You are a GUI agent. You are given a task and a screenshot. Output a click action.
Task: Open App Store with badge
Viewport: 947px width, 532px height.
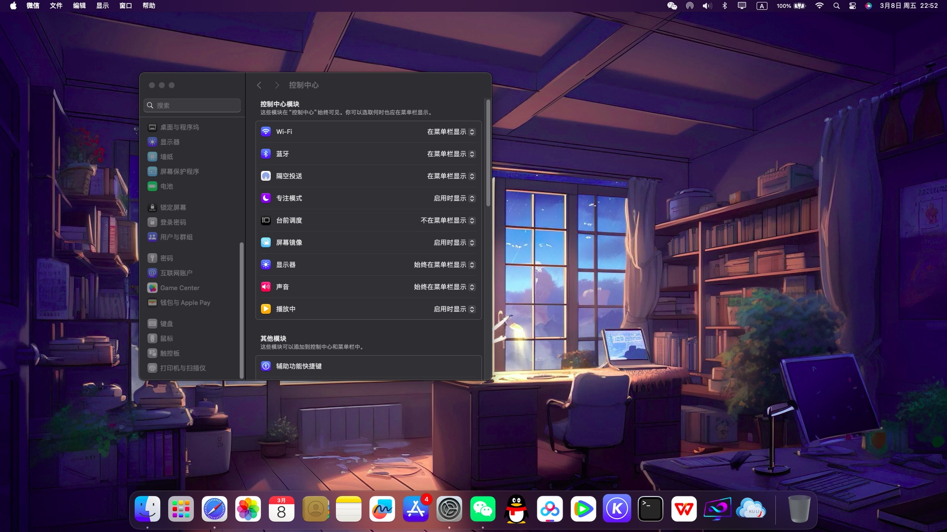415,509
